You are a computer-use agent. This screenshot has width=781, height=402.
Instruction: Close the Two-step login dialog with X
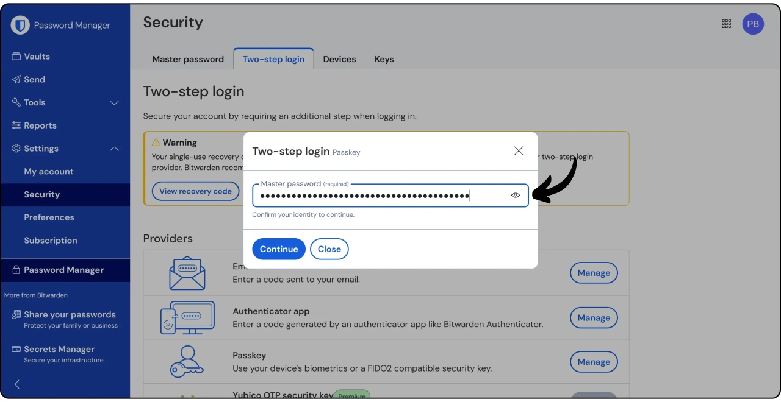tap(519, 151)
